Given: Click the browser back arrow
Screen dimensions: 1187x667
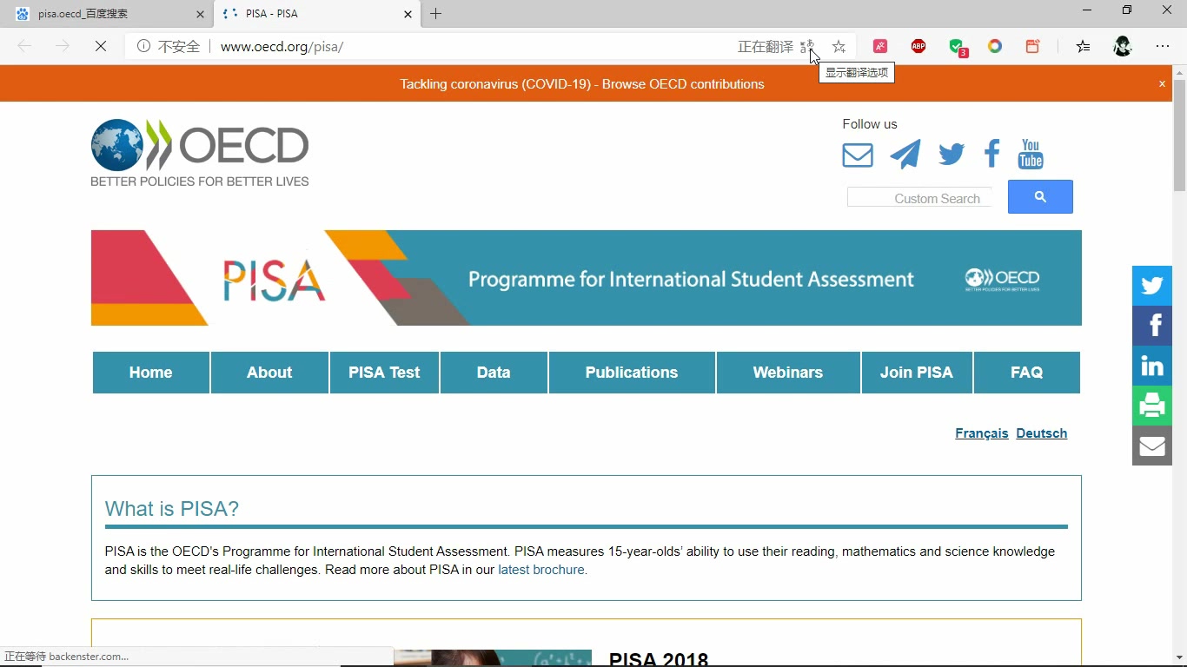Looking at the screenshot, I should pos(24,46).
